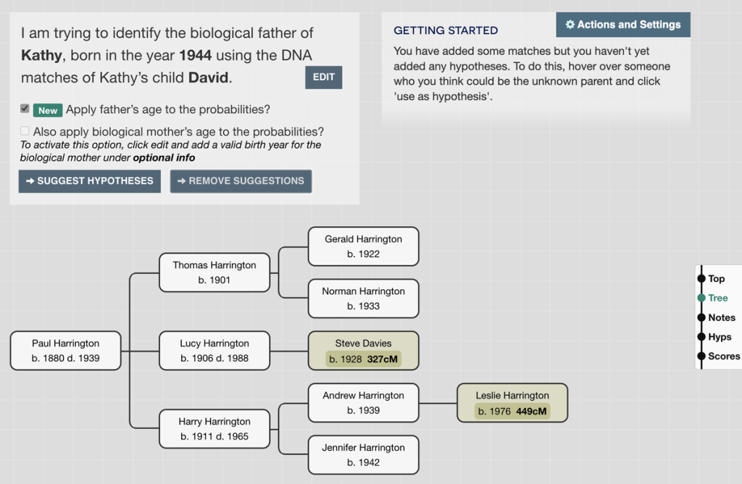
Task: Click the Gerald Harrington node
Action: [363, 246]
